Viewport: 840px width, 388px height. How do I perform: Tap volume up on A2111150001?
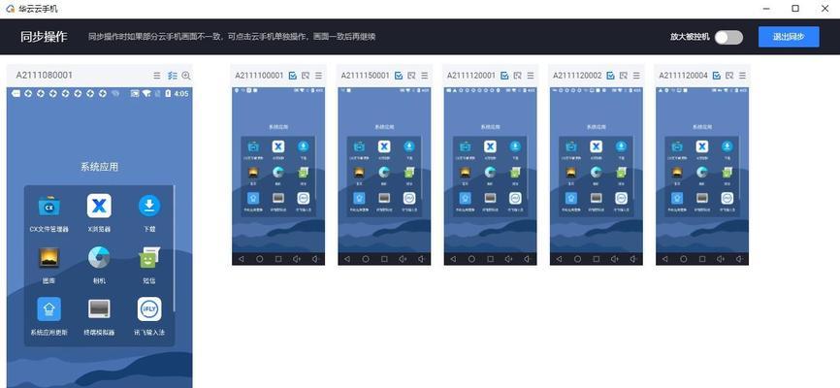coord(403,259)
